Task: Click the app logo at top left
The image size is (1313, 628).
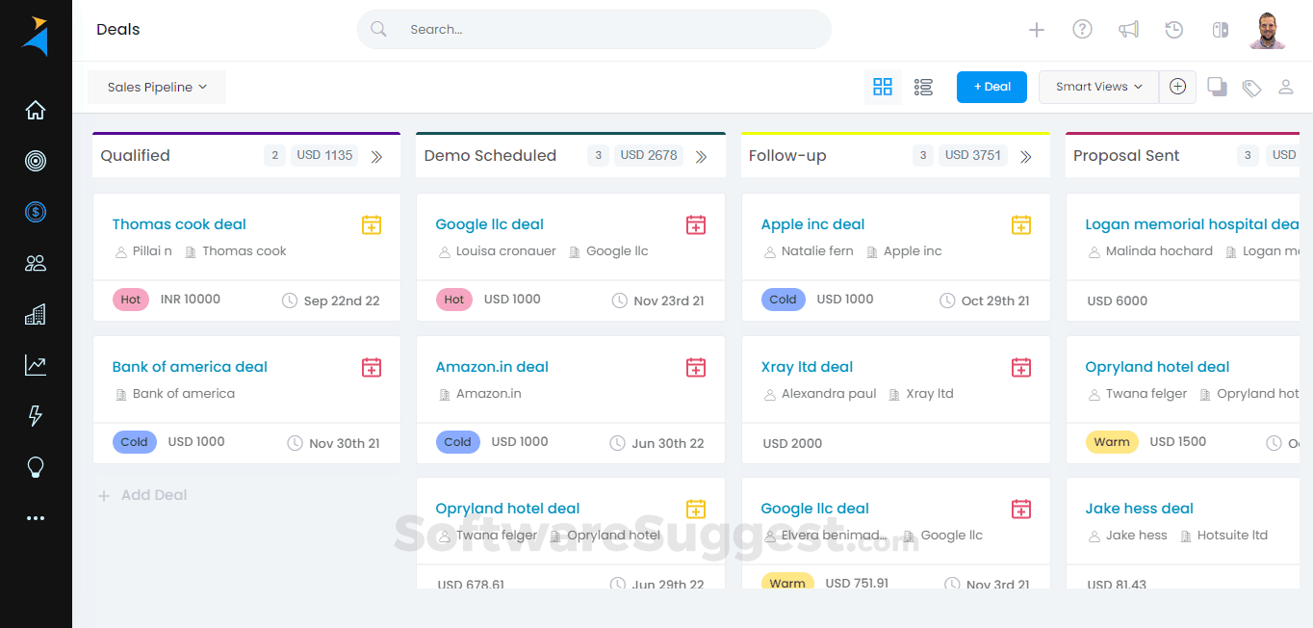Action: 36,36
